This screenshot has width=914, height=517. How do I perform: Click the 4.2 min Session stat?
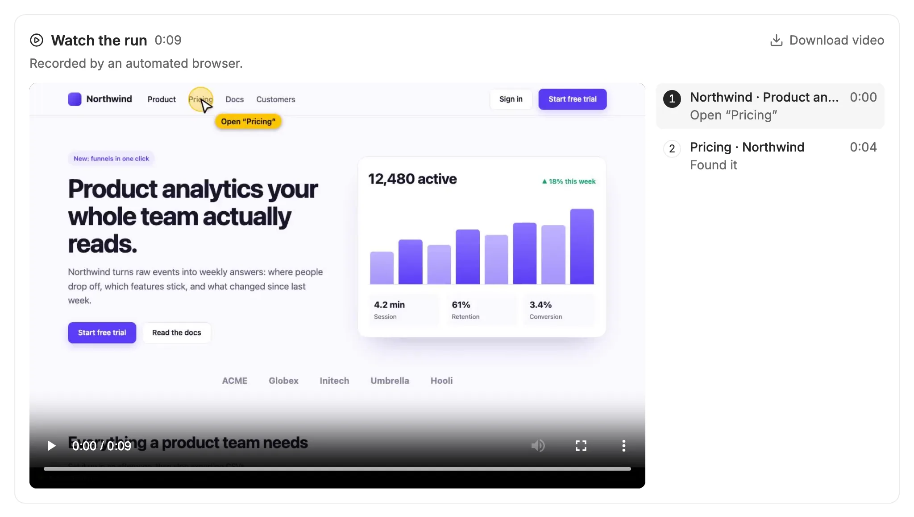(x=403, y=310)
